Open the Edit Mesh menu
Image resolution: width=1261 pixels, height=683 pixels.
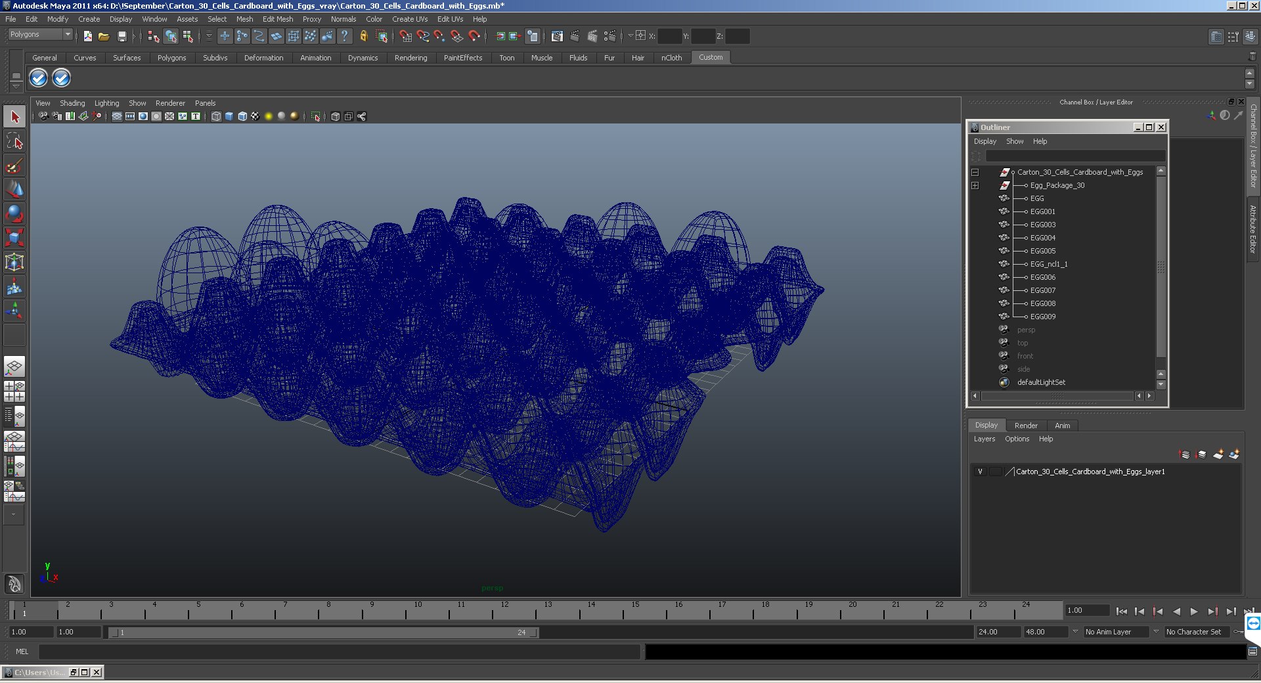pyautogui.click(x=277, y=19)
